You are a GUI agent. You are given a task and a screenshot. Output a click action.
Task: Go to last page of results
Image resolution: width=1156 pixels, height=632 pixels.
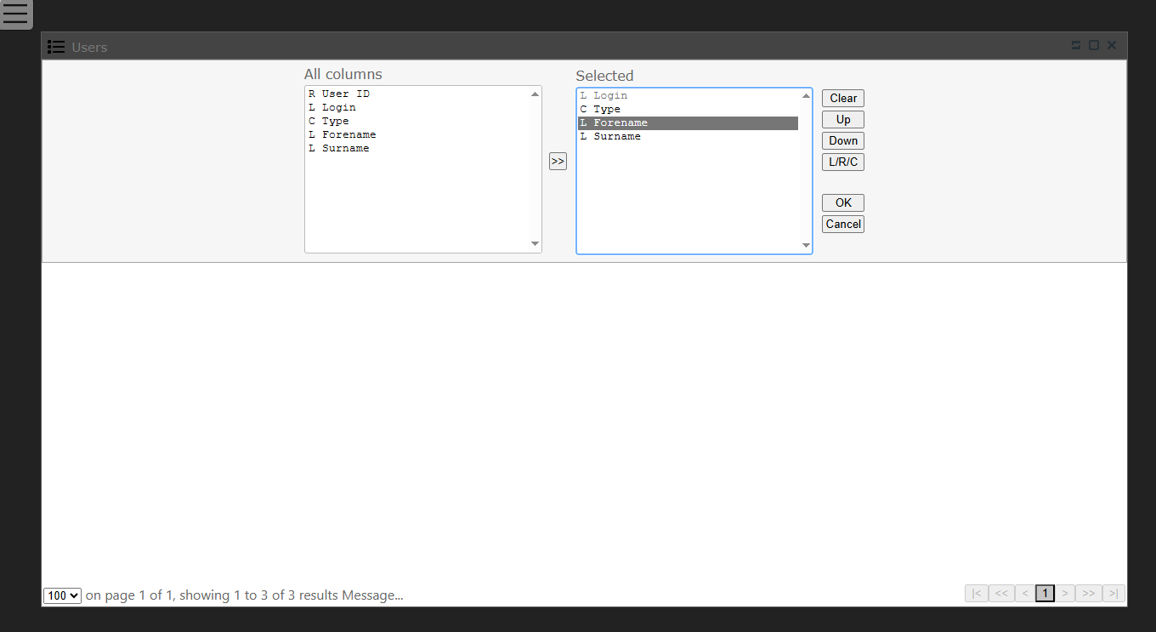click(1113, 594)
